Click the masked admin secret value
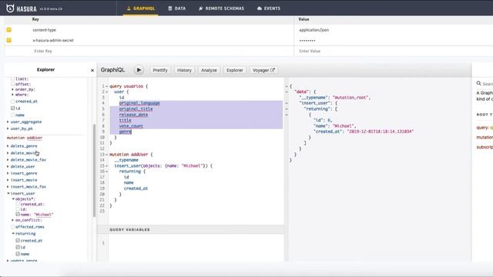 coord(307,41)
